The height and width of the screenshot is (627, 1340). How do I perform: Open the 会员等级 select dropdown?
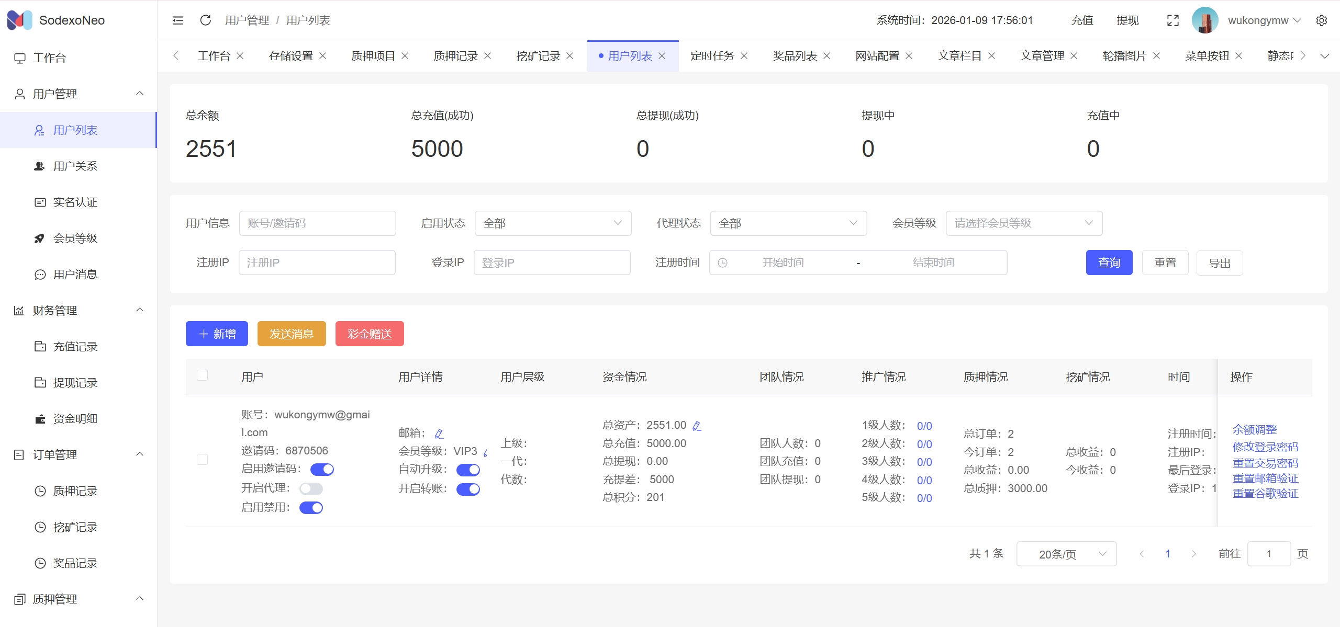pyautogui.click(x=1023, y=223)
